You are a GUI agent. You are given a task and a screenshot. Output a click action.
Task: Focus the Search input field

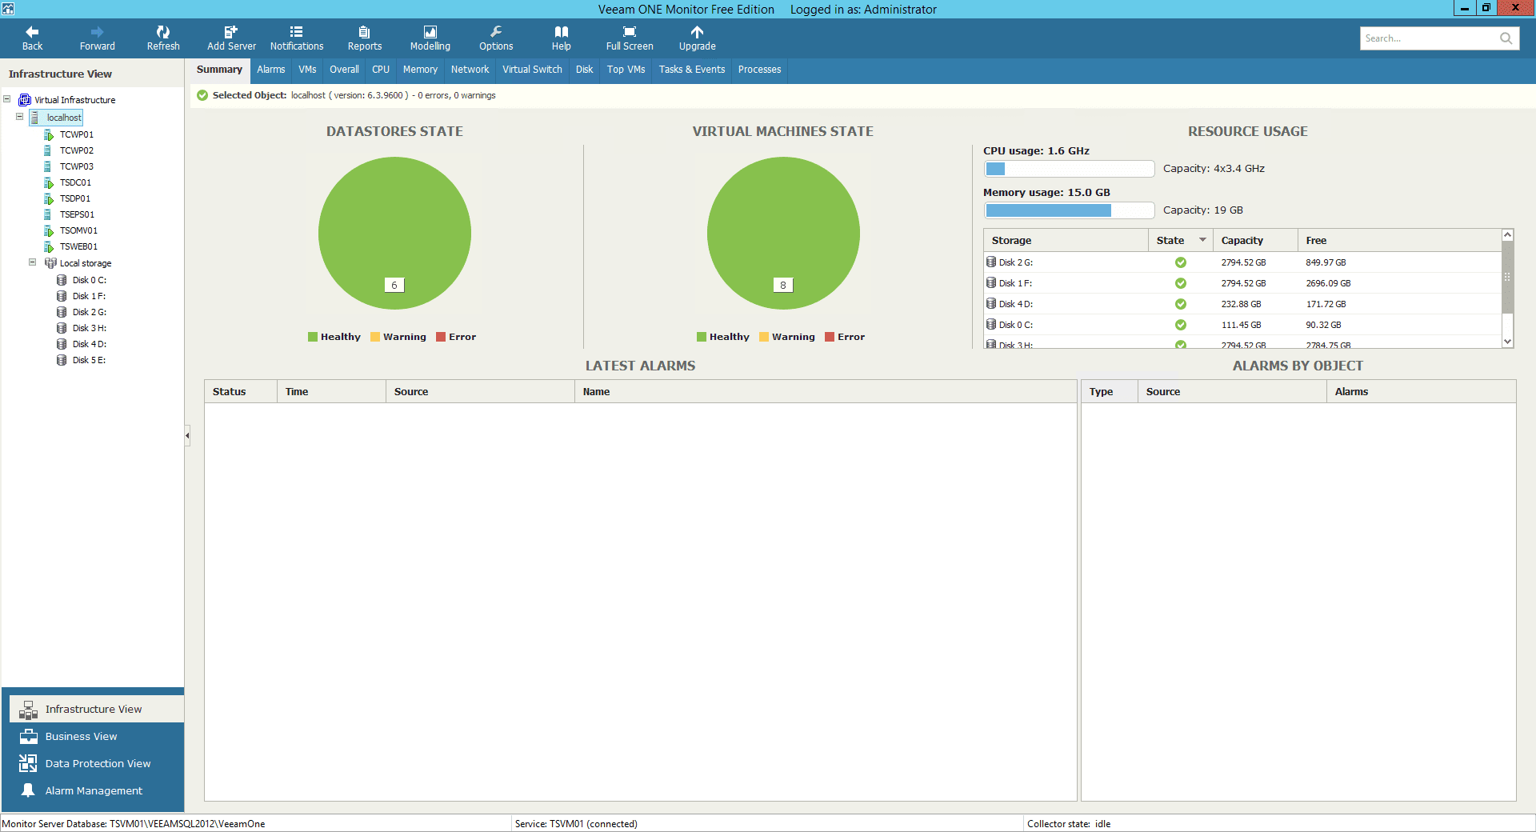coord(1430,38)
